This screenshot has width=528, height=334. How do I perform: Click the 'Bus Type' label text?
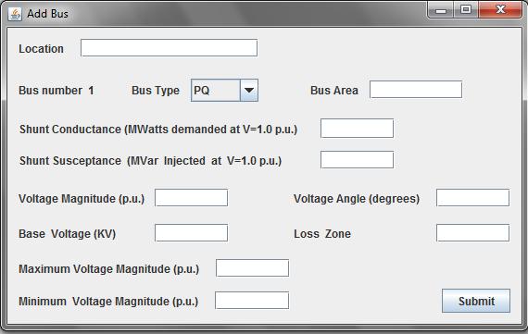click(x=156, y=91)
